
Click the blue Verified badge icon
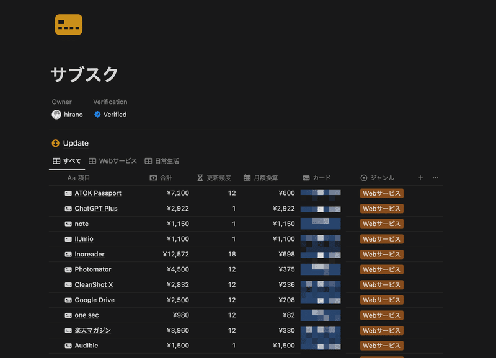pos(97,115)
